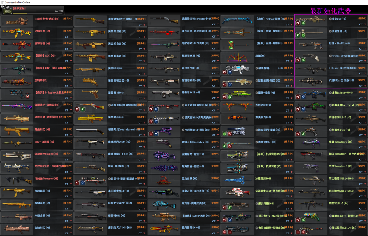
Task: Click the blue reload icon on 巴雷特 圣诞特别版 thumbnail
Action: [83, 183]
